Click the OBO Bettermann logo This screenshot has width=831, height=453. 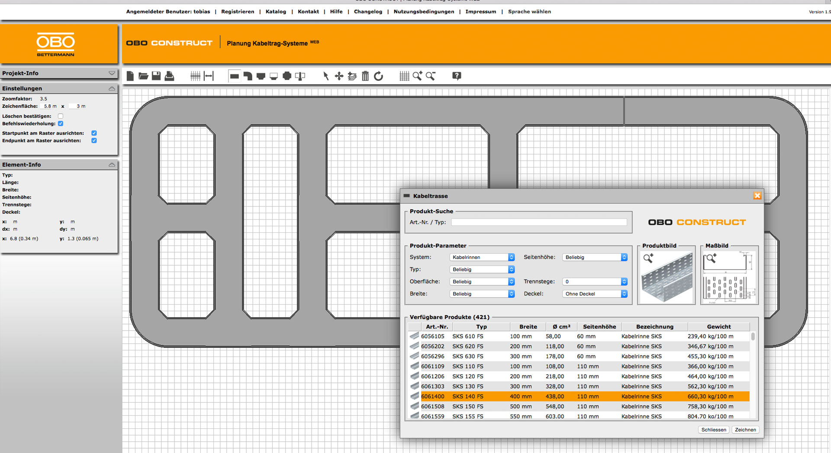tap(55, 45)
